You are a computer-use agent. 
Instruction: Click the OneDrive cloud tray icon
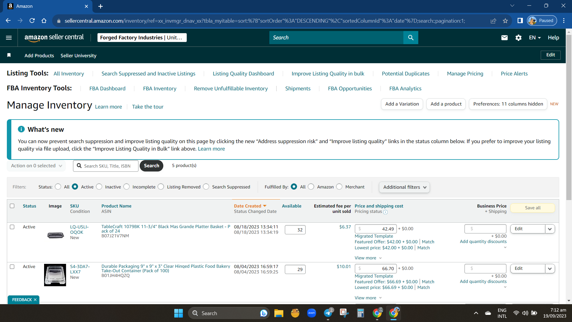(x=488, y=313)
